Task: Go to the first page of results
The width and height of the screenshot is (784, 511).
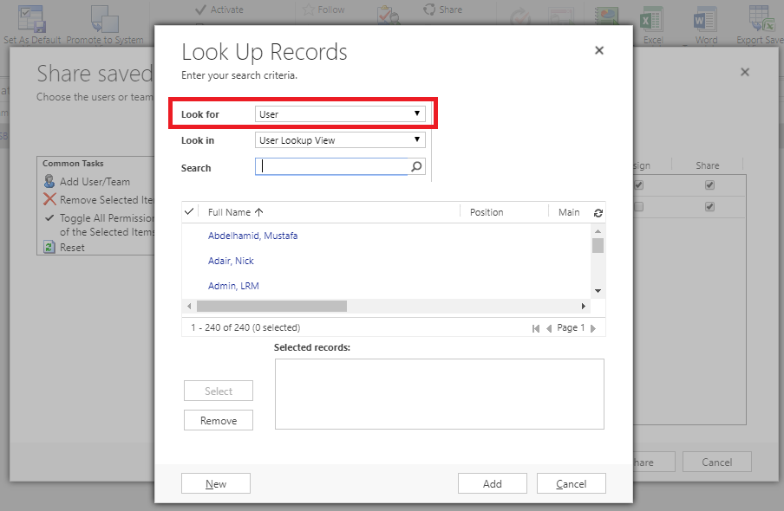Action: pyautogui.click(x=536, y=328)
